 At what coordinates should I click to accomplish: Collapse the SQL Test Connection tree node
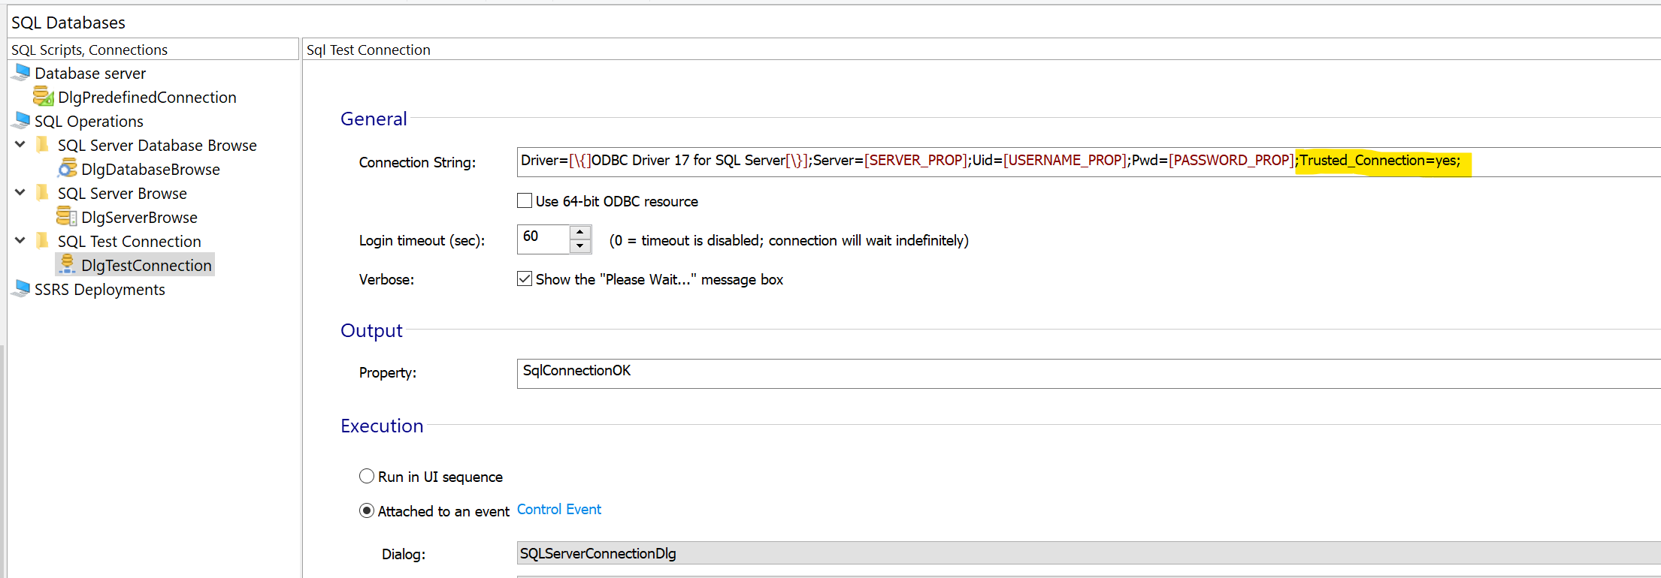tap(20, 240)
